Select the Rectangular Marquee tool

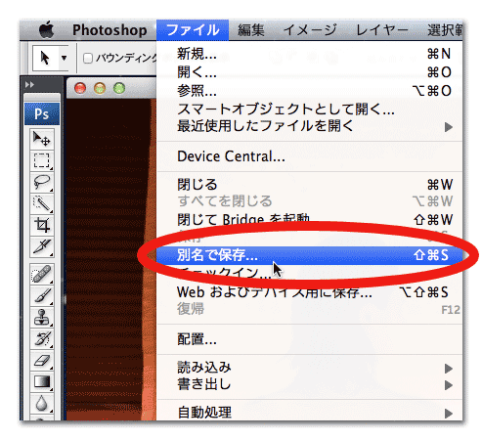click(42, 160)
